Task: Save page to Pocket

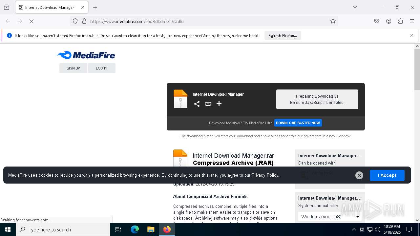Action: [x=377, y=21]
